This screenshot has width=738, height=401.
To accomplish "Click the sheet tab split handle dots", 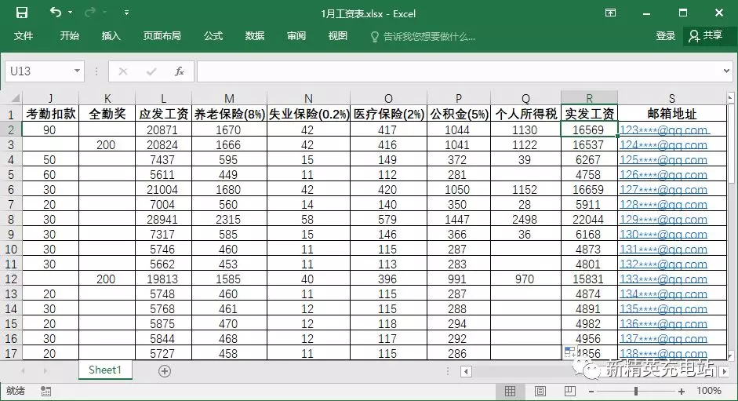I will [448, 371].
